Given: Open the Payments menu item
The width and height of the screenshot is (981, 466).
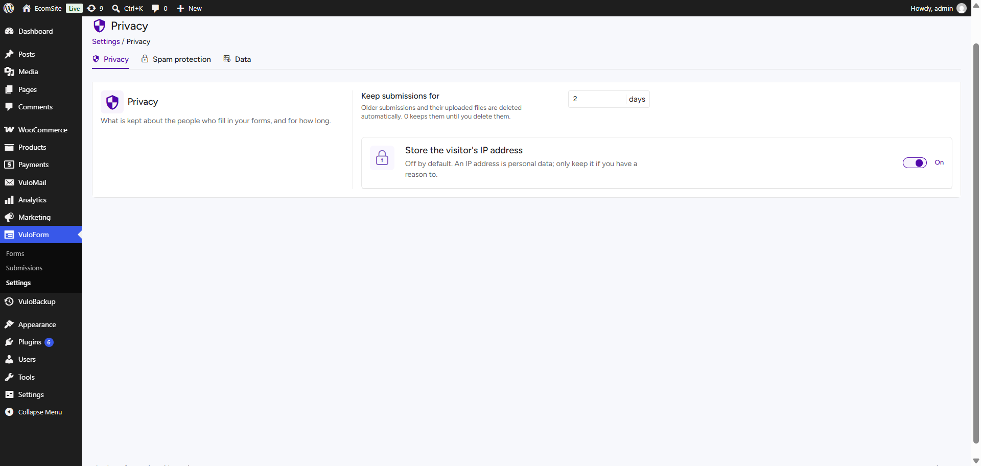Looking at the screenshot, I should (41, 165).
